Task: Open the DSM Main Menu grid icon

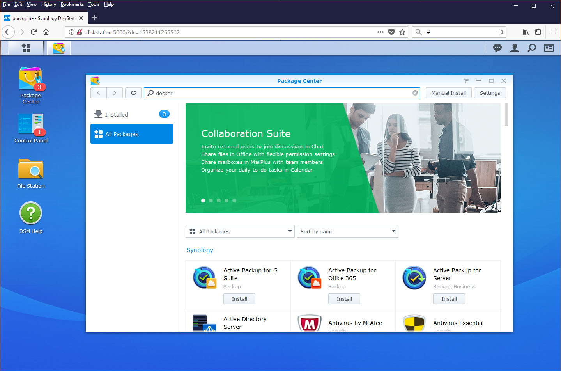Action: point(26,48)
